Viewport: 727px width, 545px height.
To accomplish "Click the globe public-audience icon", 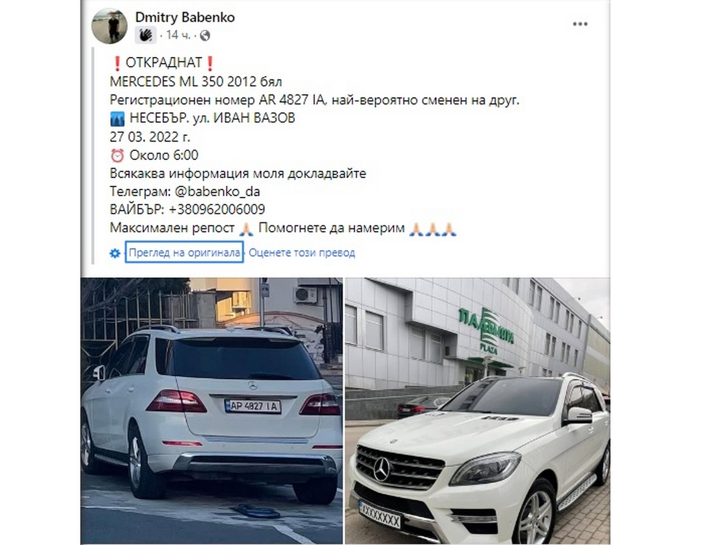I will pos(205,36).
